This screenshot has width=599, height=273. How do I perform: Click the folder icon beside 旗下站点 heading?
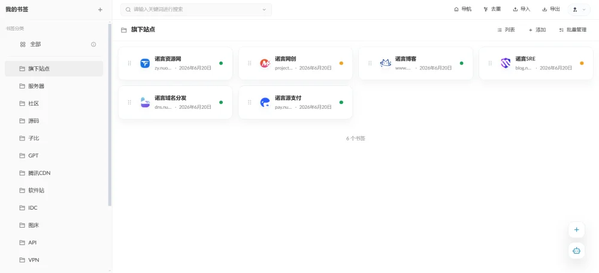pyautogui.click(x=124, y=30)
